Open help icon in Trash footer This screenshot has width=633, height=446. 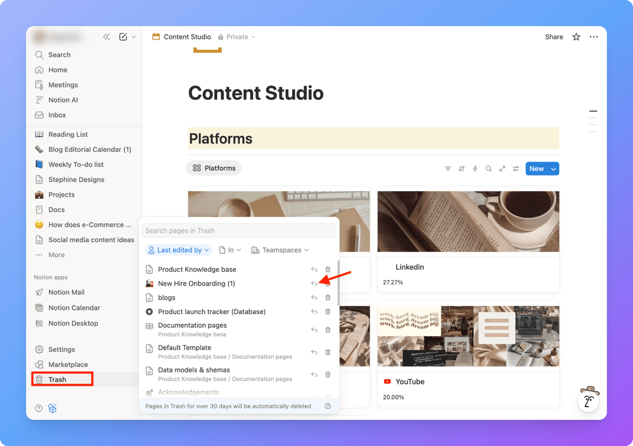[x=328, y=406]
